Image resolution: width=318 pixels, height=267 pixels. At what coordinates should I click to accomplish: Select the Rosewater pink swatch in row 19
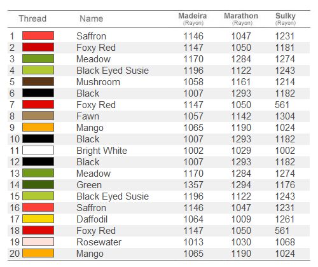(x=38, y=242)
